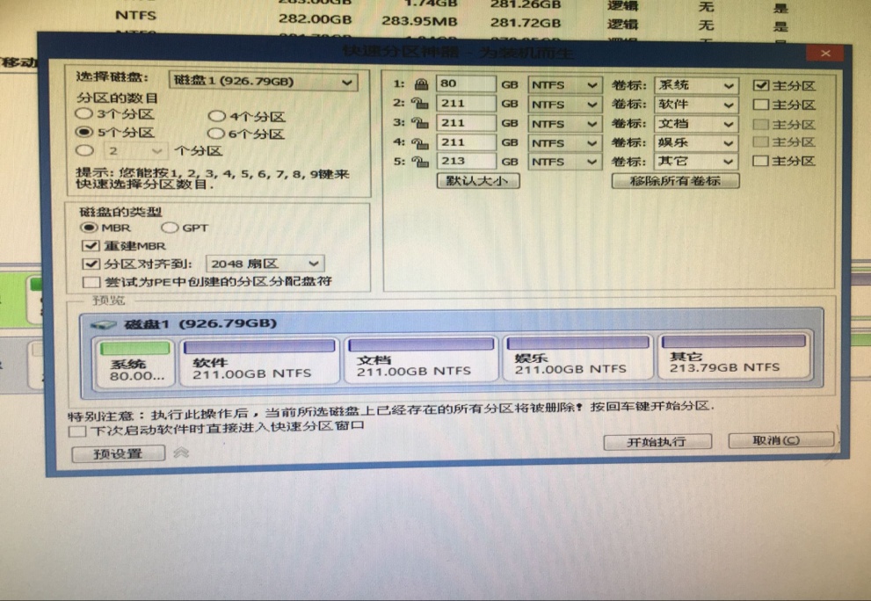Choose the MBR disk type
The image size is (871, 601).
88,228
